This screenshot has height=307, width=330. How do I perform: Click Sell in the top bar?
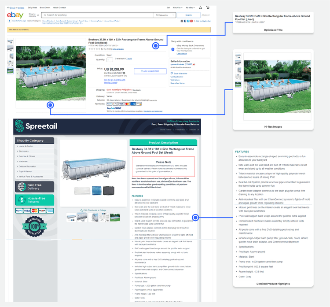pos(168,8)
